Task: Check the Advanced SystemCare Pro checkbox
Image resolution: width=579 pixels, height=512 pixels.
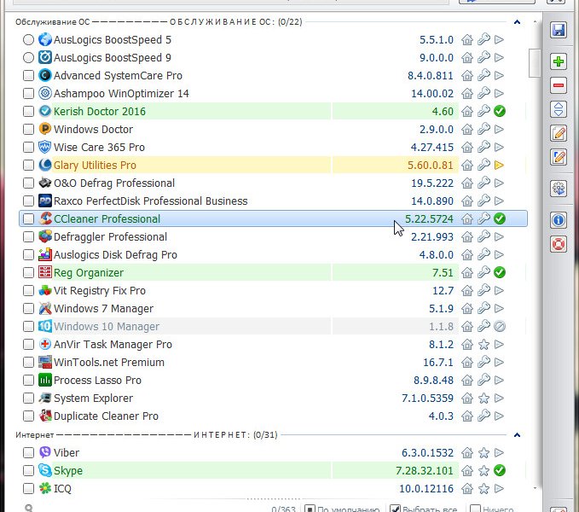Action: coord(28,75)
